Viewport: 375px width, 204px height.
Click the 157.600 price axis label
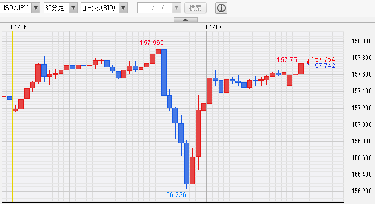click(x=362, y=74)
